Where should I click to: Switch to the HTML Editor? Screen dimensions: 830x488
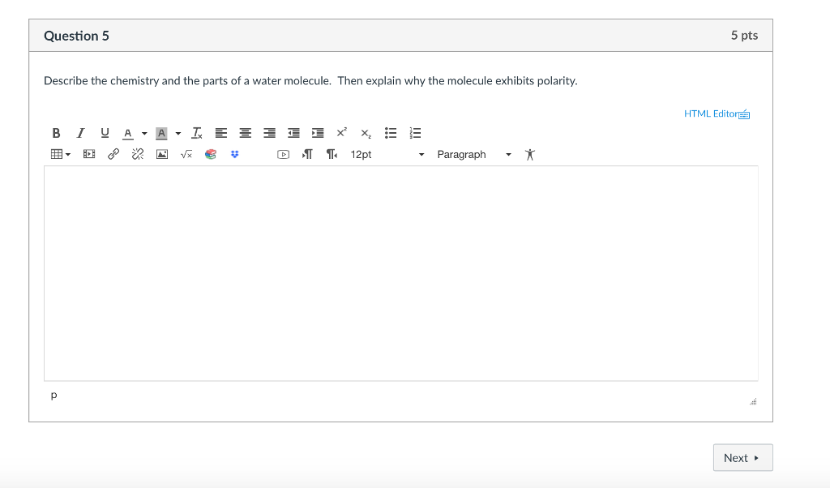click(717, 113)
